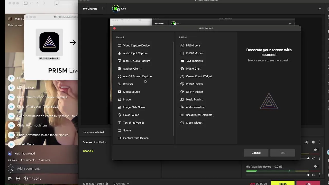This screenshot has width=329, height=185.
Task: Click the red Rec button
Action: [308, 183]
